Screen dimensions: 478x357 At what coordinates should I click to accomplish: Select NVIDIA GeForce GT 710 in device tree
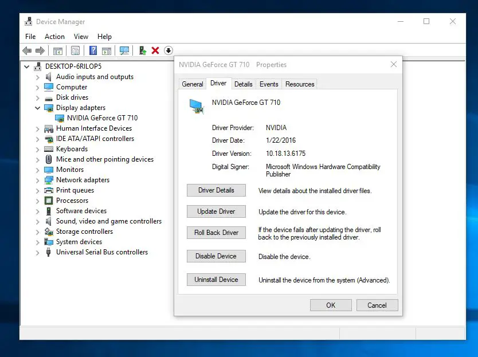pyautogui.click(x=102, y=118)
